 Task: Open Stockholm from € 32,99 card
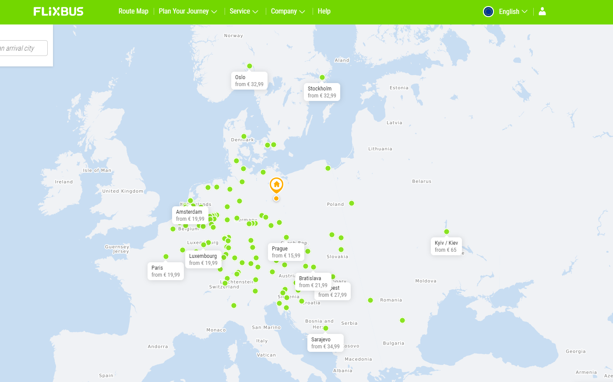[x=322, y=92]
